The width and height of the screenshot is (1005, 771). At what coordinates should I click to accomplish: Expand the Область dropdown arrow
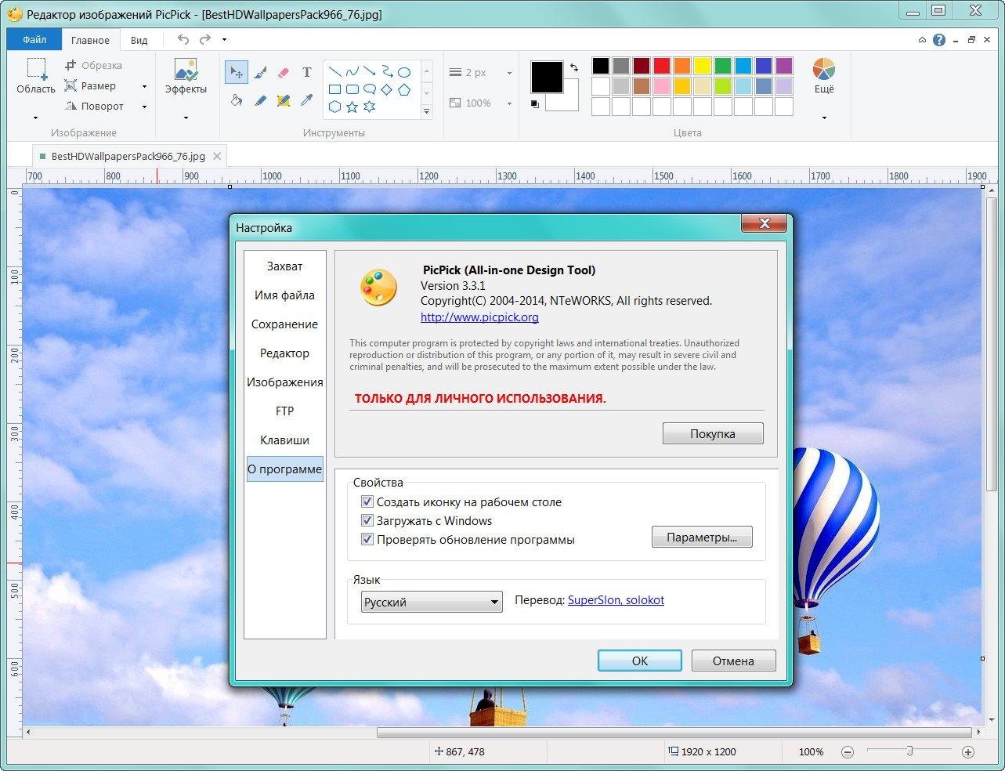(35, 118)
